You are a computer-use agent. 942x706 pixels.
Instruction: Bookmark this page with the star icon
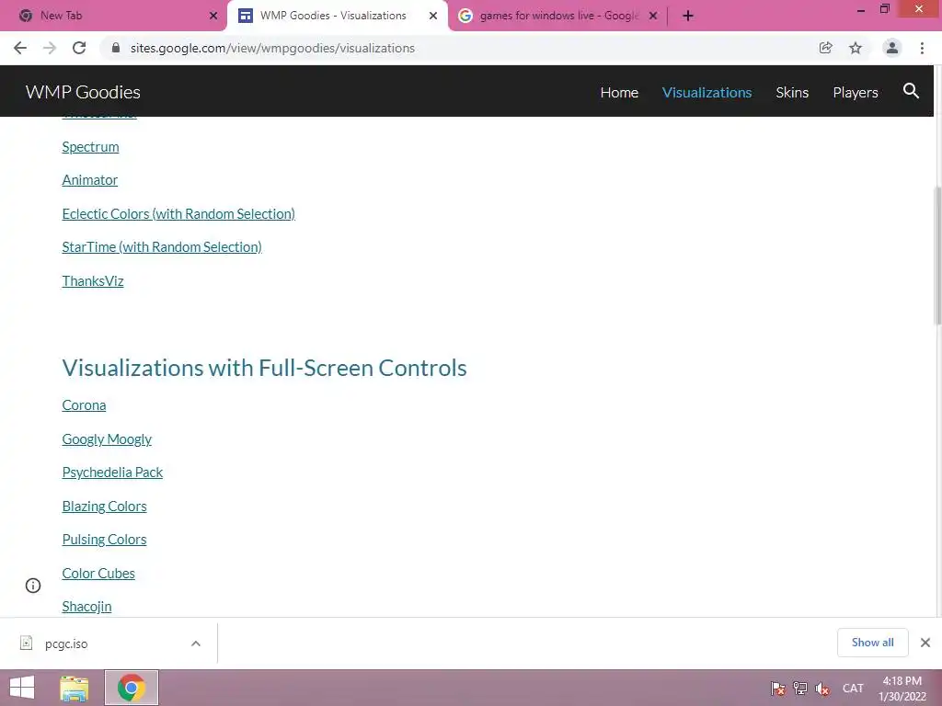856,48
